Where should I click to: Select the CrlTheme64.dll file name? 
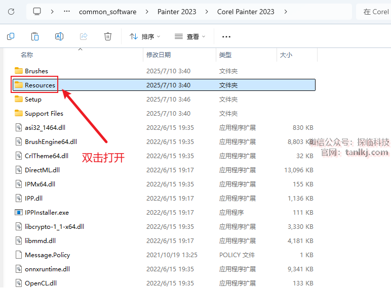(47, 156)
